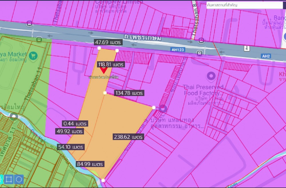This screenshot has width=286, height=188.
Task: Click the 238.62 เมตร measurement label
Action: click(x=128, y=137)
